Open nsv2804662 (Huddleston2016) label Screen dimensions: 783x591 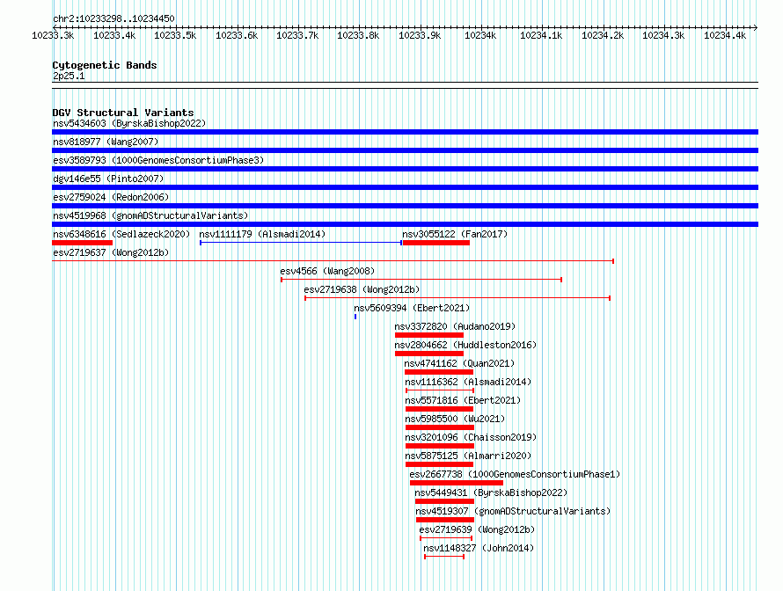coord(465,345)
